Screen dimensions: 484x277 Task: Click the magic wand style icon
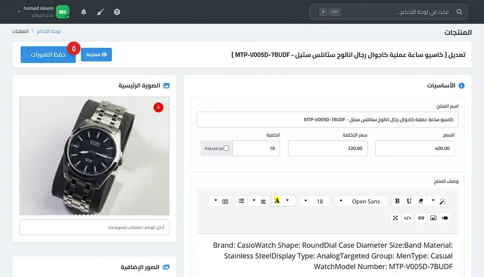point(443,201)
